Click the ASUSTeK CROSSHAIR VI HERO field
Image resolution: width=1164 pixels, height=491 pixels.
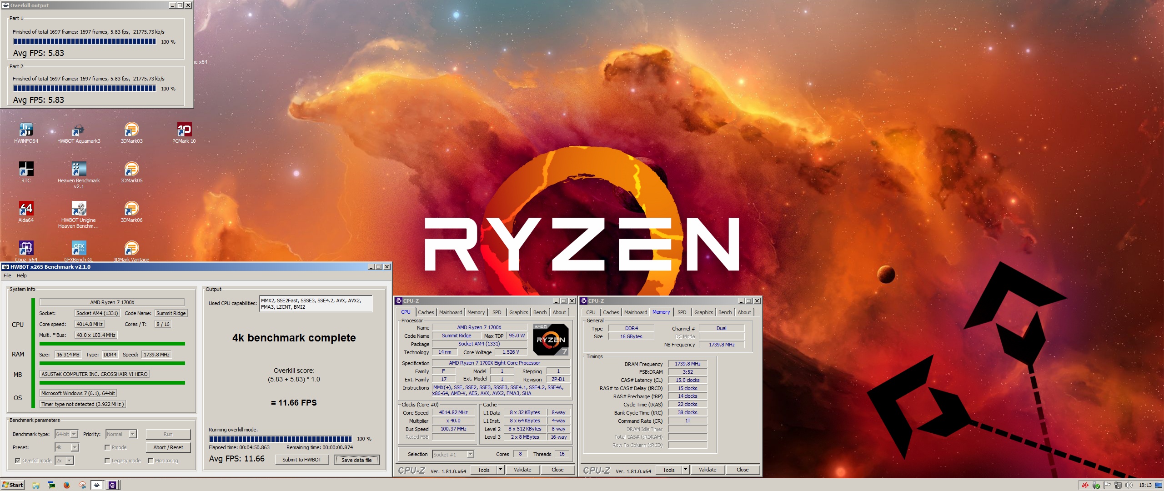coord(95,374)
